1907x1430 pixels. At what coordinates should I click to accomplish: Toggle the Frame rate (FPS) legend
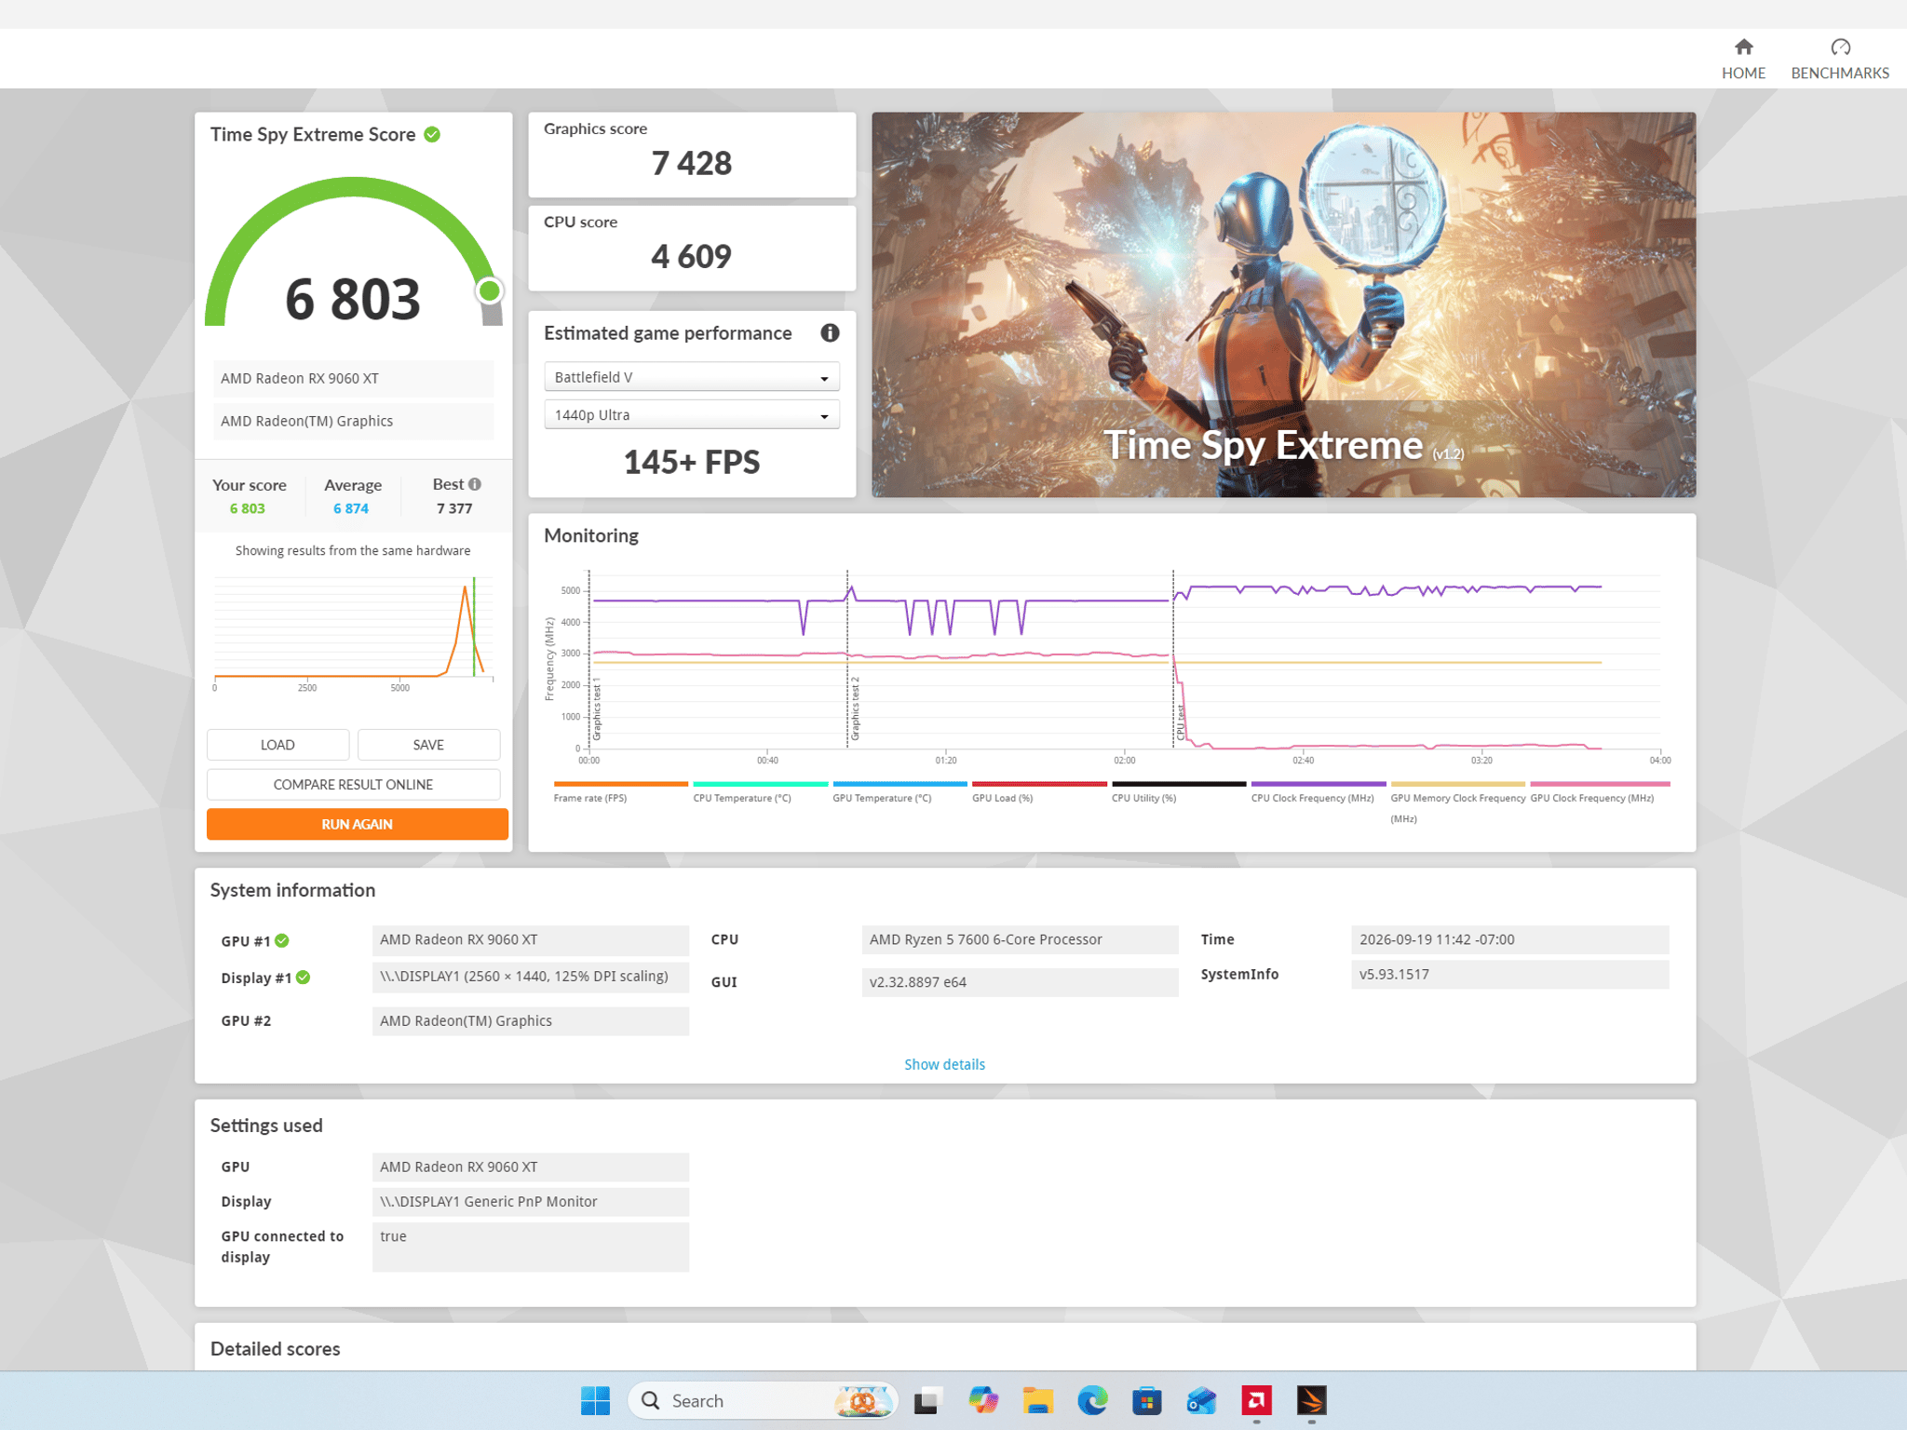pyautogui.click(x=620, y=792)
